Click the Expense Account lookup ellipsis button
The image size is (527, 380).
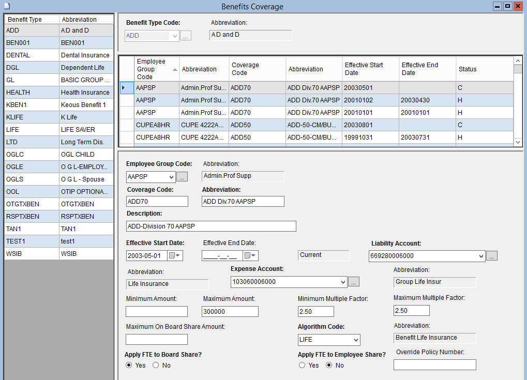pyautogui.click(x=354, y=282)
